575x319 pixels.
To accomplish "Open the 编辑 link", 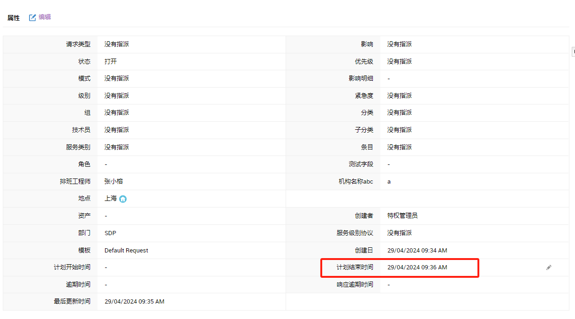I will click(x=45, y=17).
